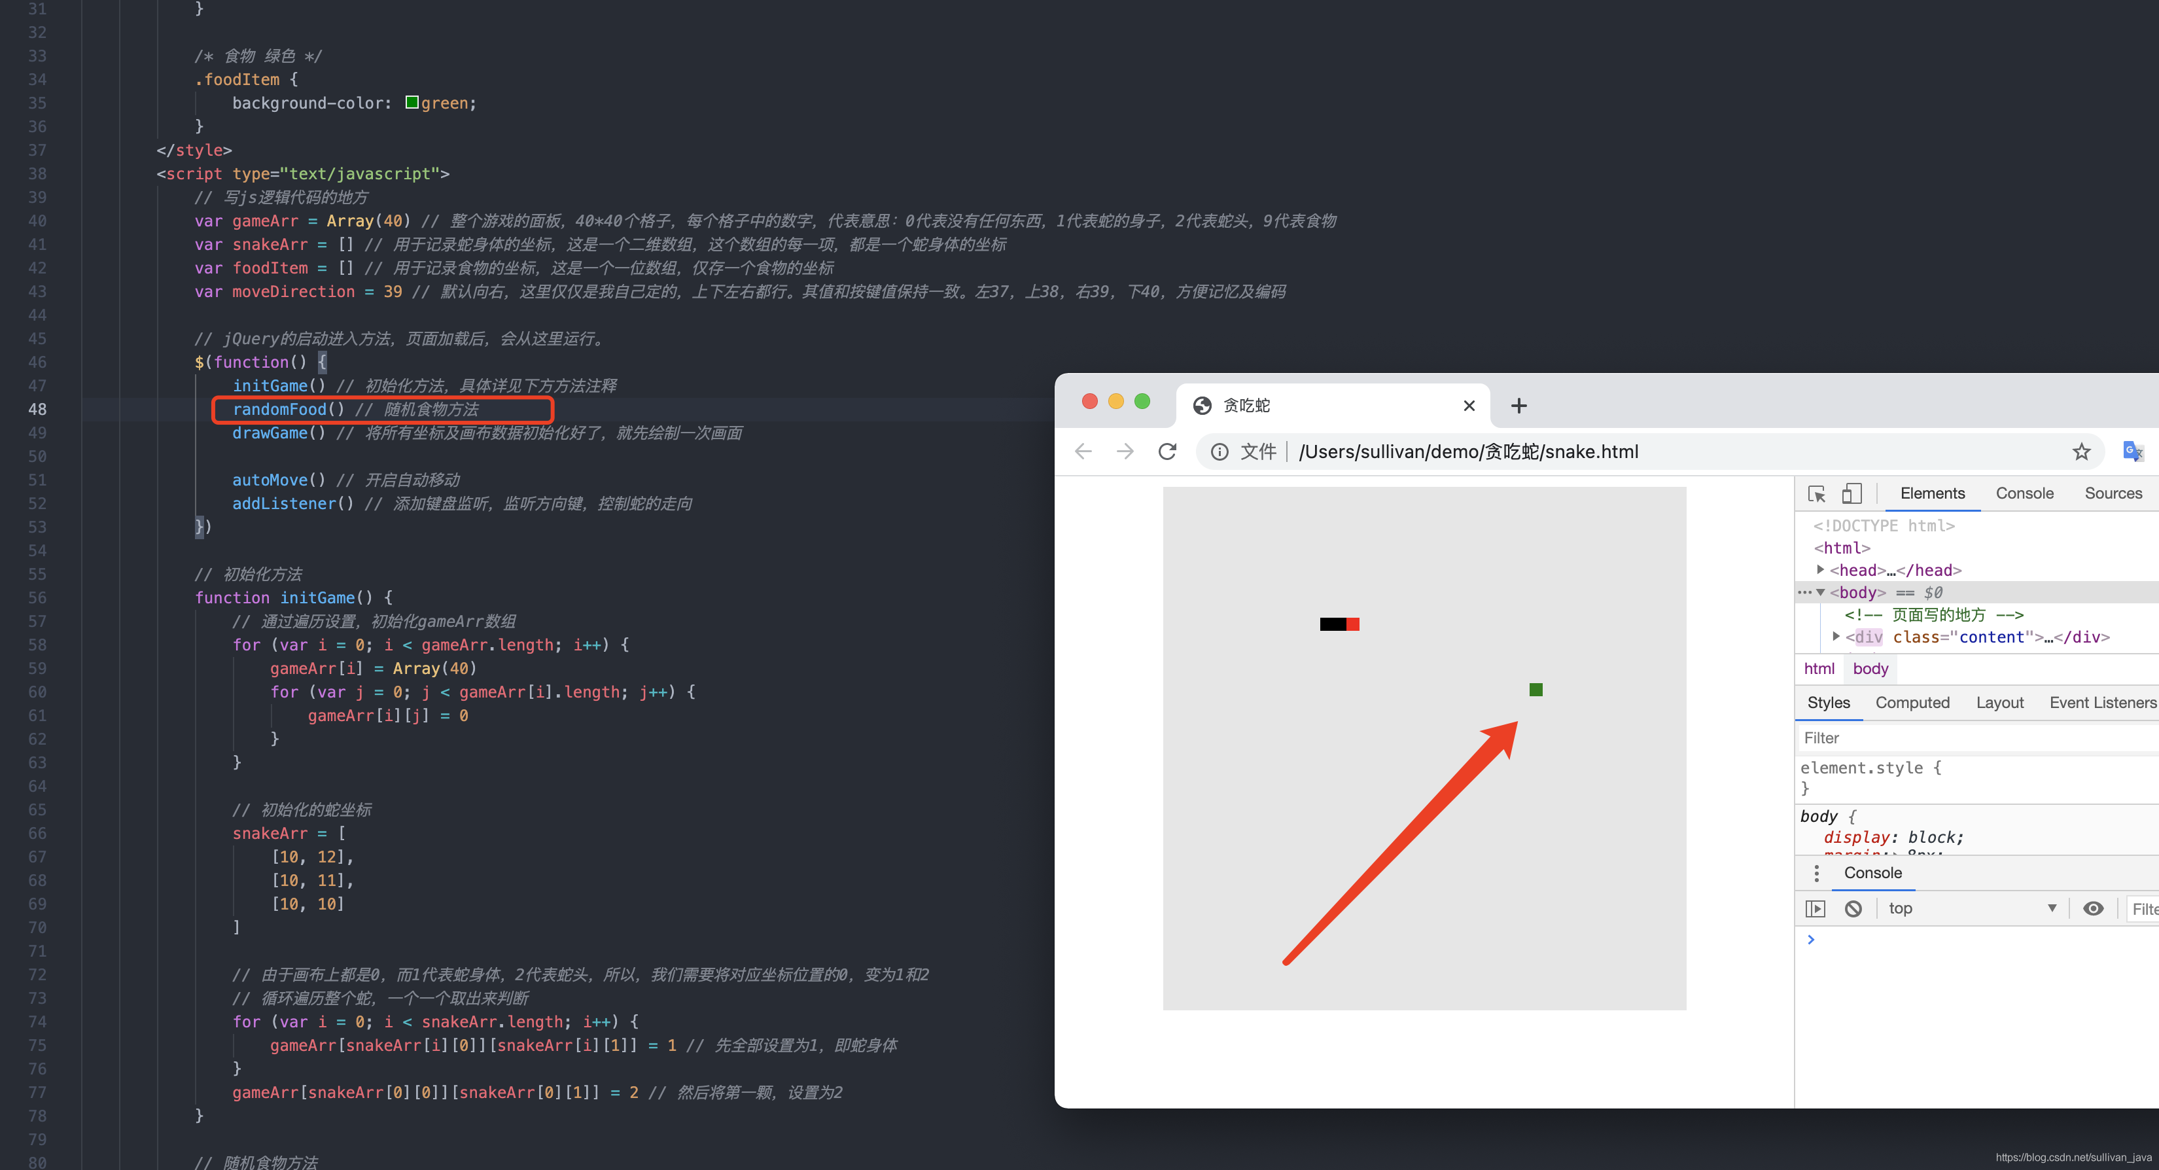
Task: Click function initGame() definition
Action: 293,597
